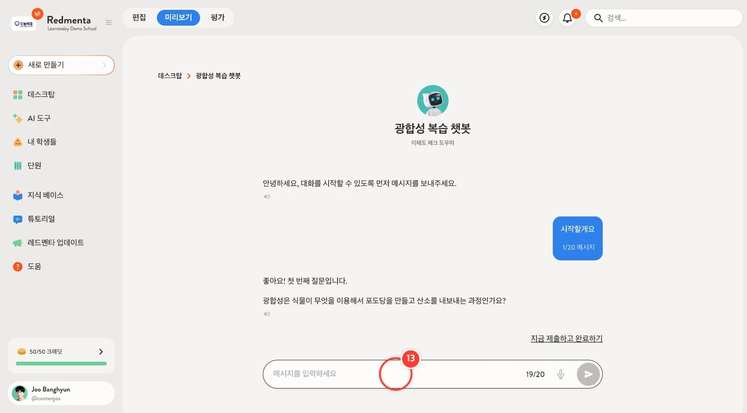Switch to the 편집 tab

[139, 18]
